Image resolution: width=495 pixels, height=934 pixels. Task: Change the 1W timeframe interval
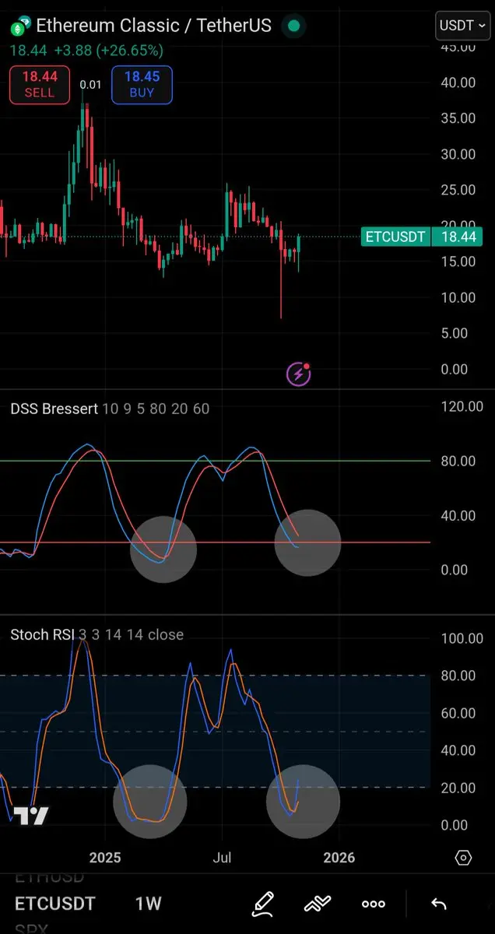pos(148,903)
